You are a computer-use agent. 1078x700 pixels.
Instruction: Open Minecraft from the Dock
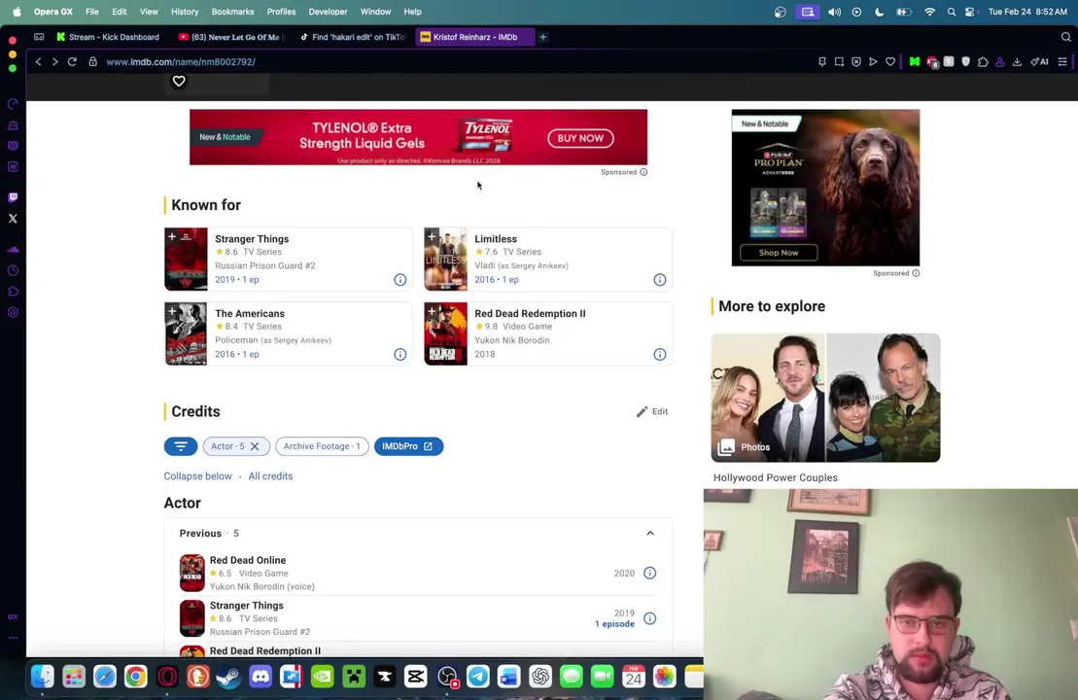(354, 677)
